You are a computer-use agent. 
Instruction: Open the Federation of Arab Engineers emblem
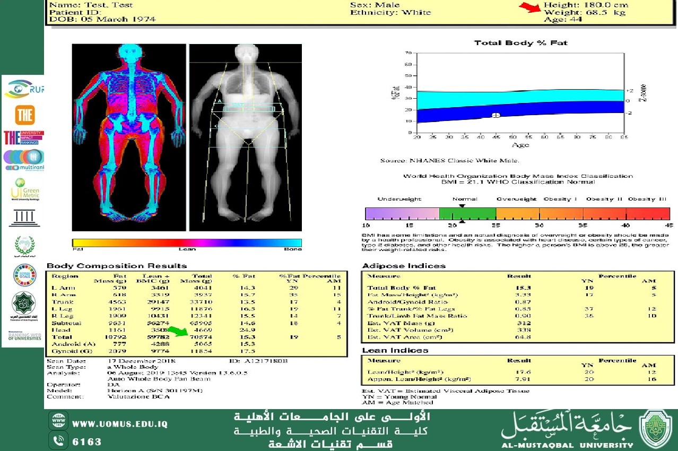point(24,305)
